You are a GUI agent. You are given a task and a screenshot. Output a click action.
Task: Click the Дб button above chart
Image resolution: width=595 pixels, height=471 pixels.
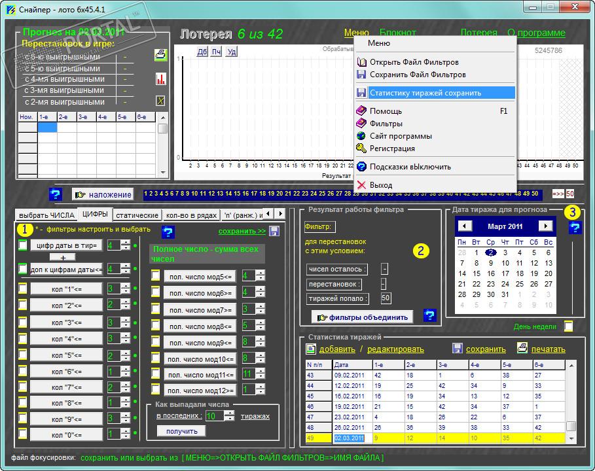pos(202,52)
